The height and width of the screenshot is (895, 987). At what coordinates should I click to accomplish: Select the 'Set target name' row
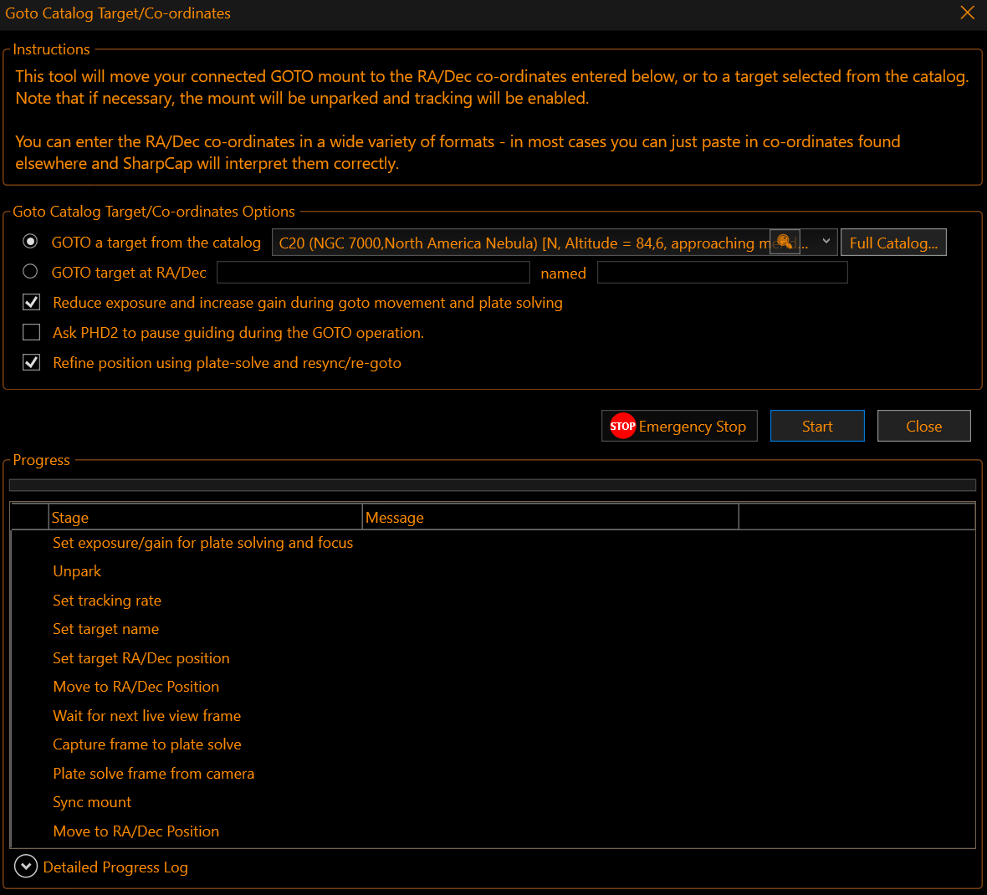tap(492, 629)
